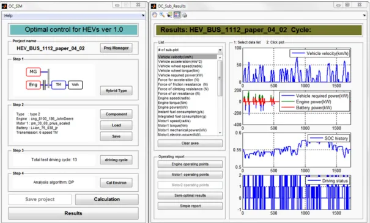Select 'Vehicle required power(kW)' in the data list
The image size is (370, 223).
[187, 75]
